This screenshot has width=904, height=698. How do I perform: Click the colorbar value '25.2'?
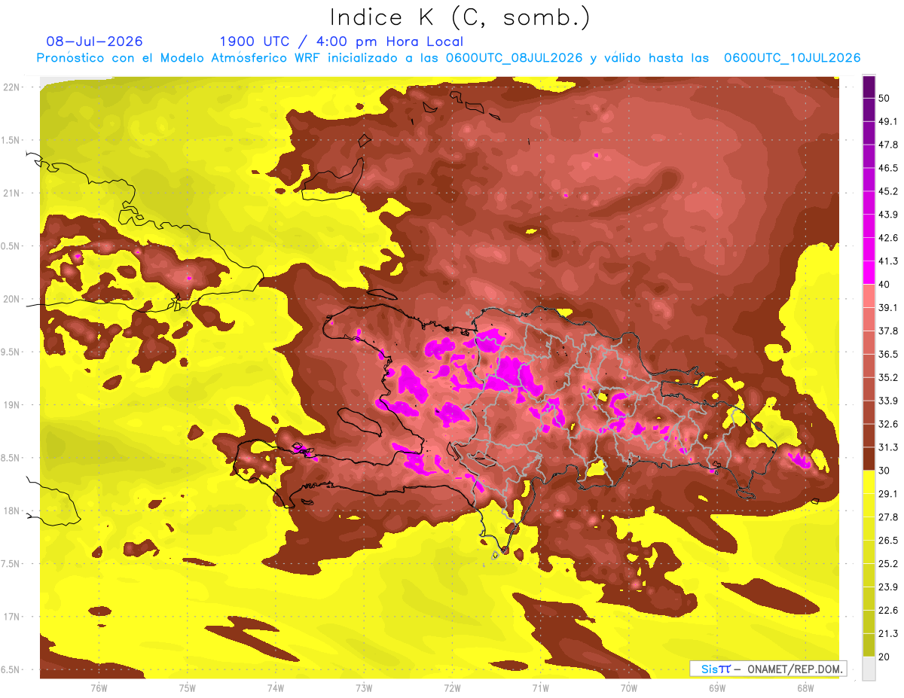887,564
